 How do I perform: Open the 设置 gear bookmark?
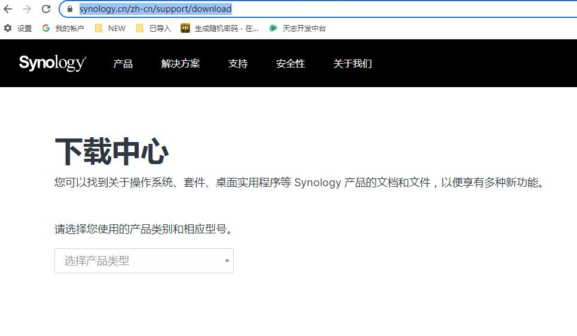click(x=18, y=28)
